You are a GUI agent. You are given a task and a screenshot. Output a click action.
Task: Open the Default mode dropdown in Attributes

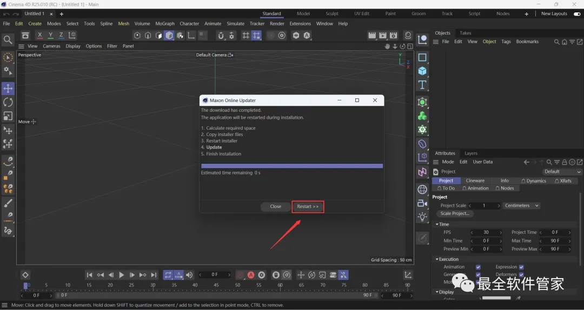click(562, 172)
